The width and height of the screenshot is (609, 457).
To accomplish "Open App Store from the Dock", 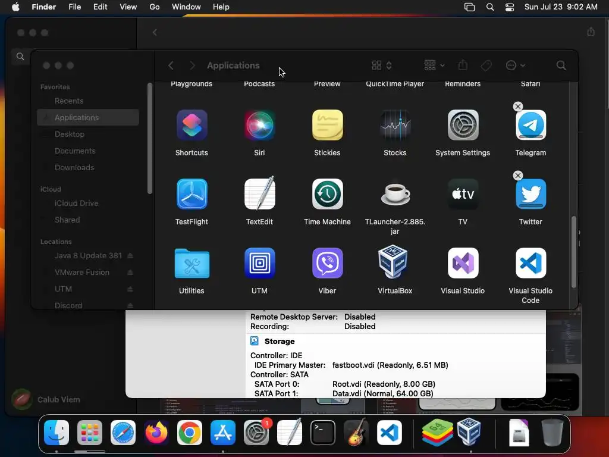I will coord(223,433).
